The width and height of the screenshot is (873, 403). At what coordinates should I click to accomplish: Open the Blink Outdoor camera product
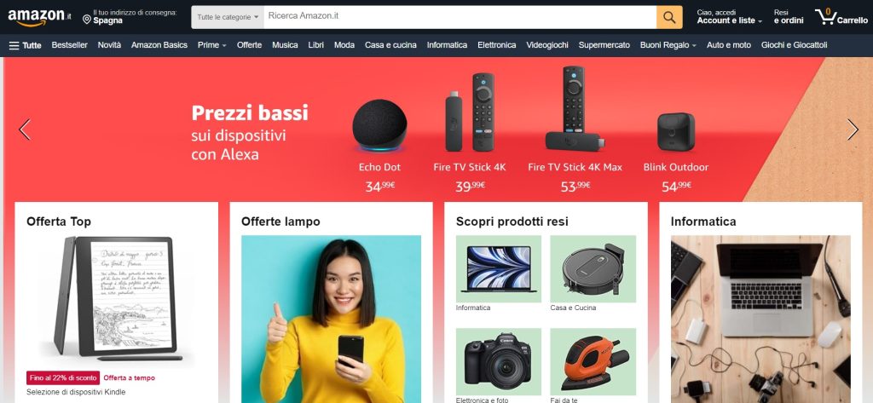pyautogui.click(x=676, y=132)
